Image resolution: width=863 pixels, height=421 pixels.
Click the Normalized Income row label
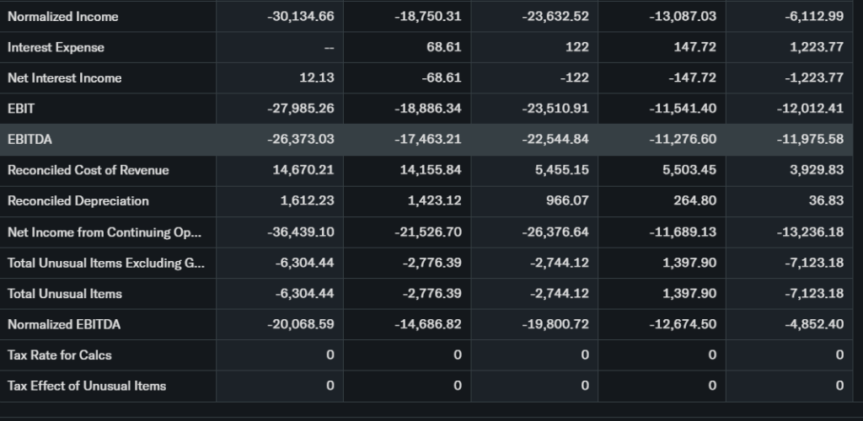pyautogui.click(x=63, y=17)
